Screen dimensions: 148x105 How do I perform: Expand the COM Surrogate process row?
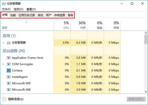click(3, 64)
